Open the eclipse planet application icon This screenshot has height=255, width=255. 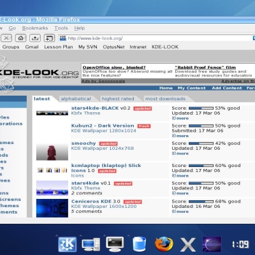click(212, 244)
